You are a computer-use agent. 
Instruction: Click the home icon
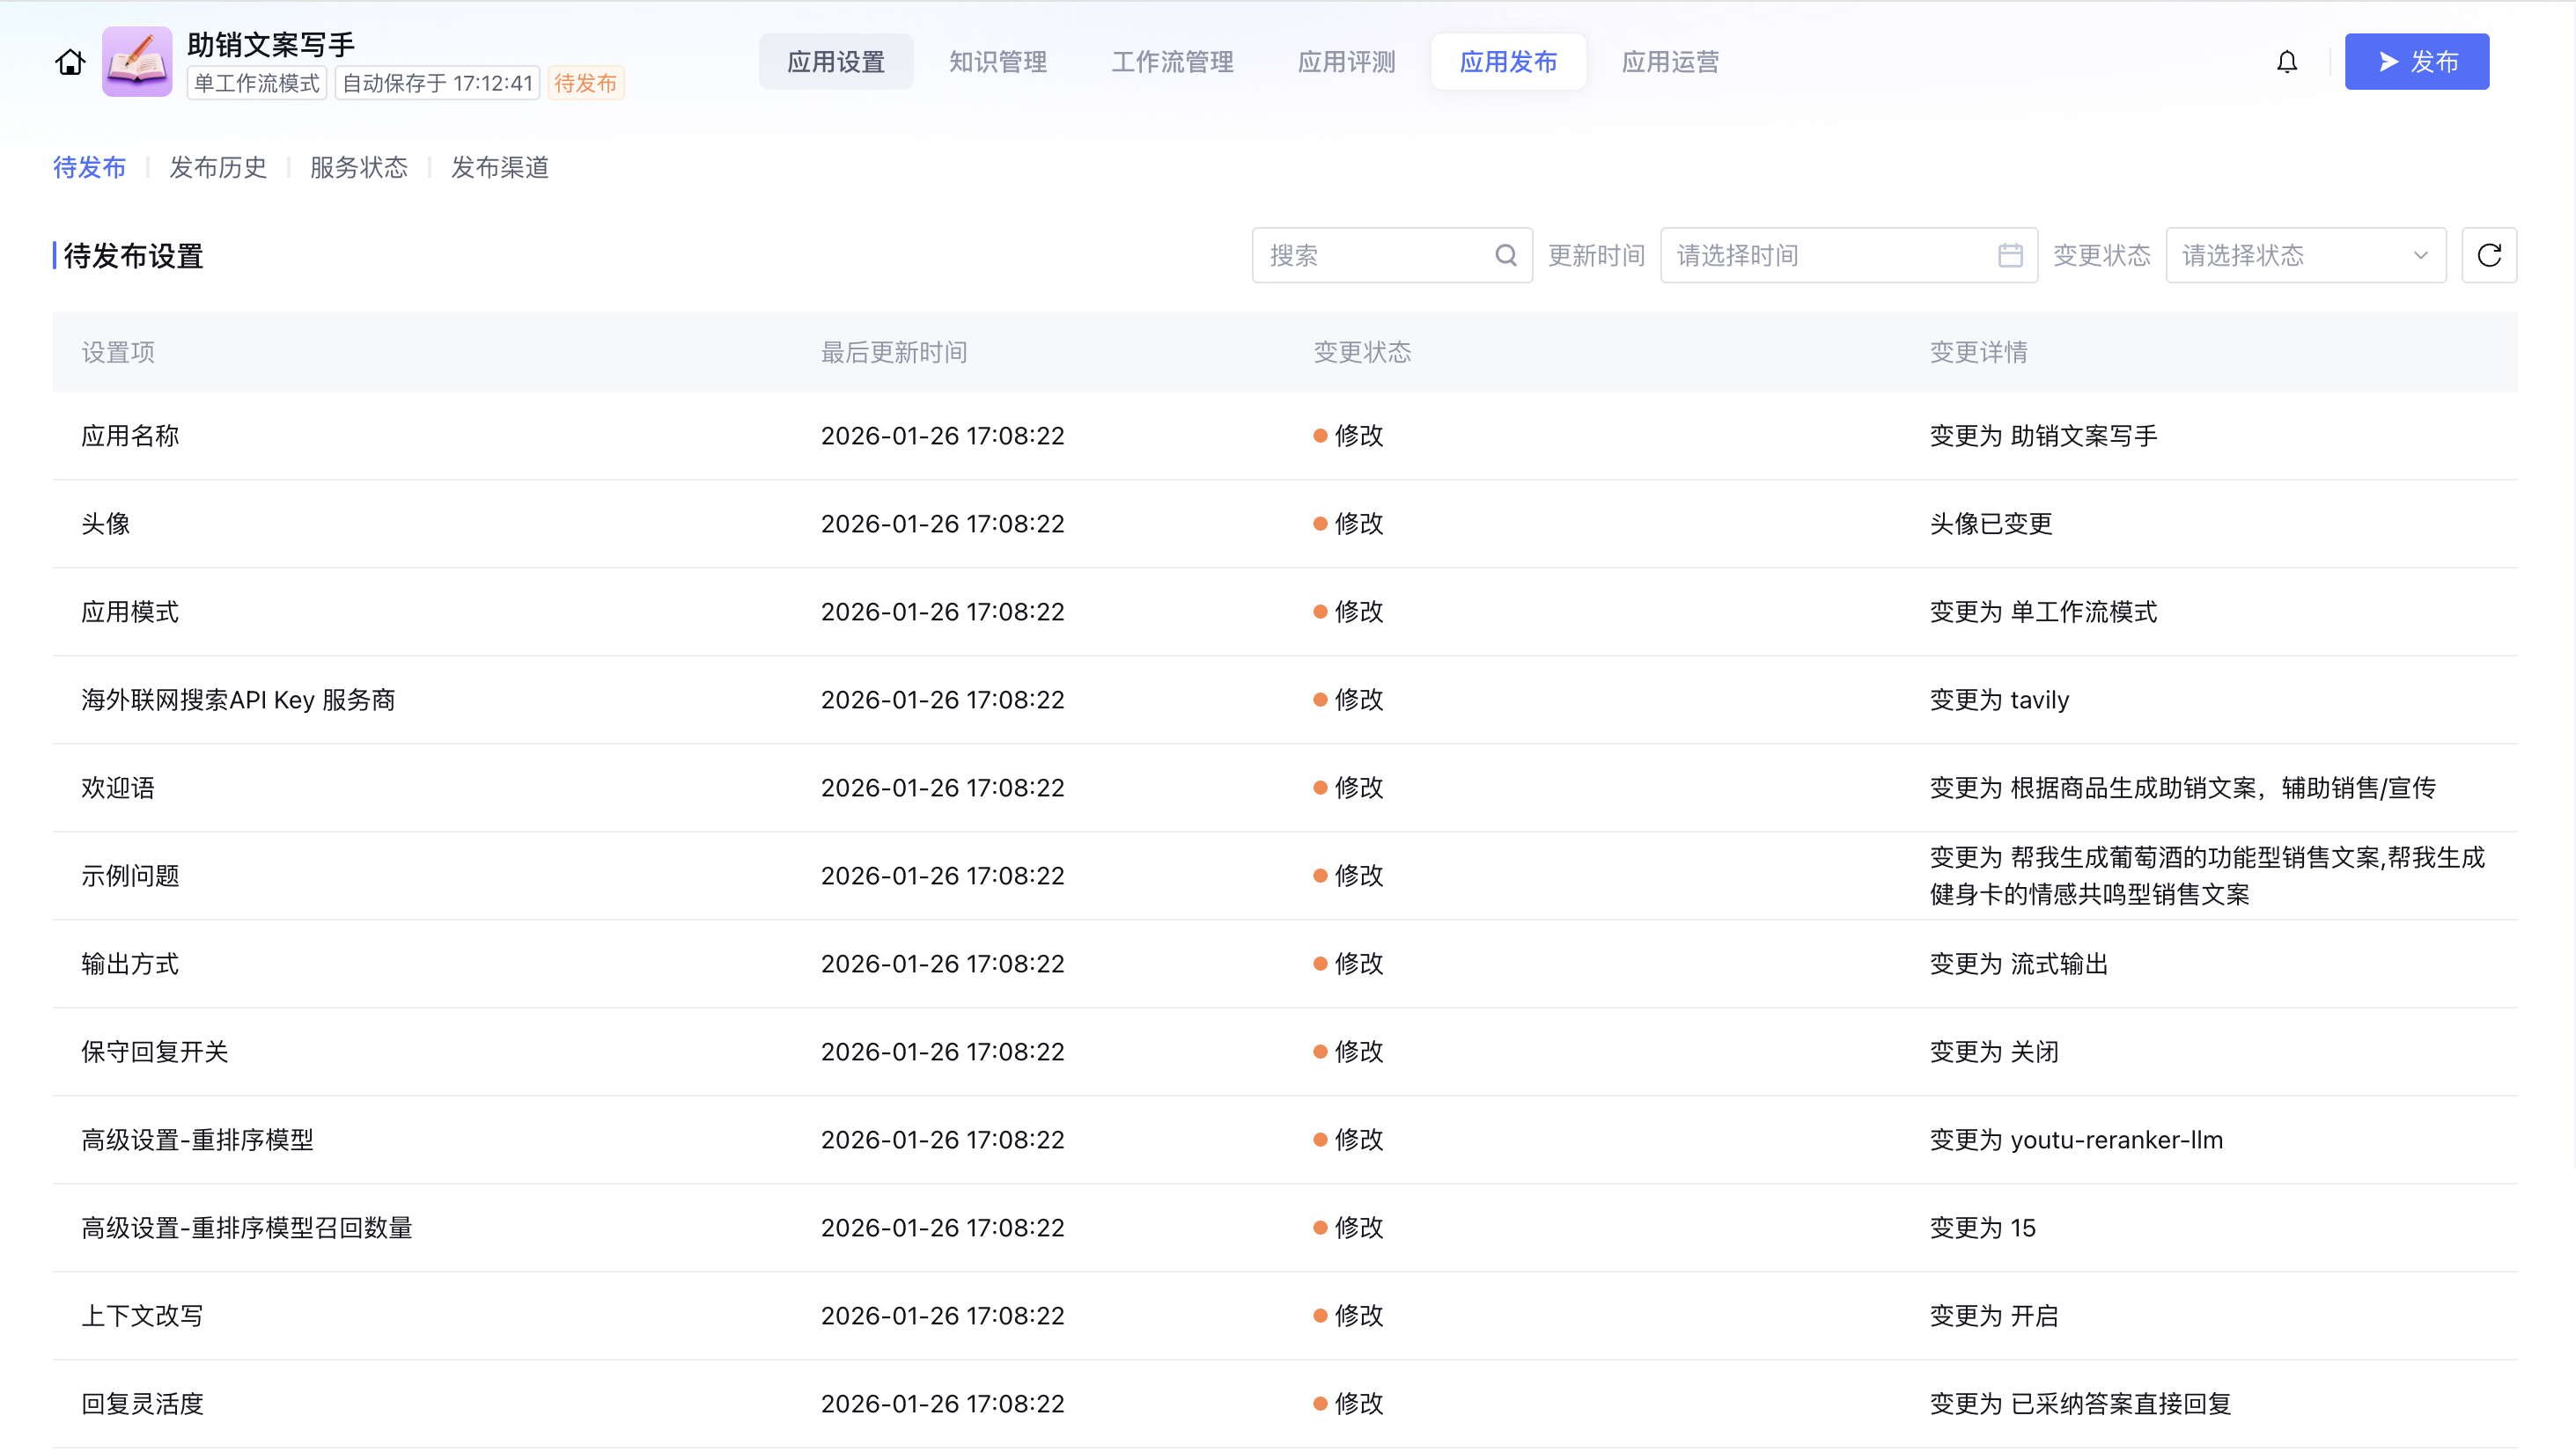coord(70,62)
